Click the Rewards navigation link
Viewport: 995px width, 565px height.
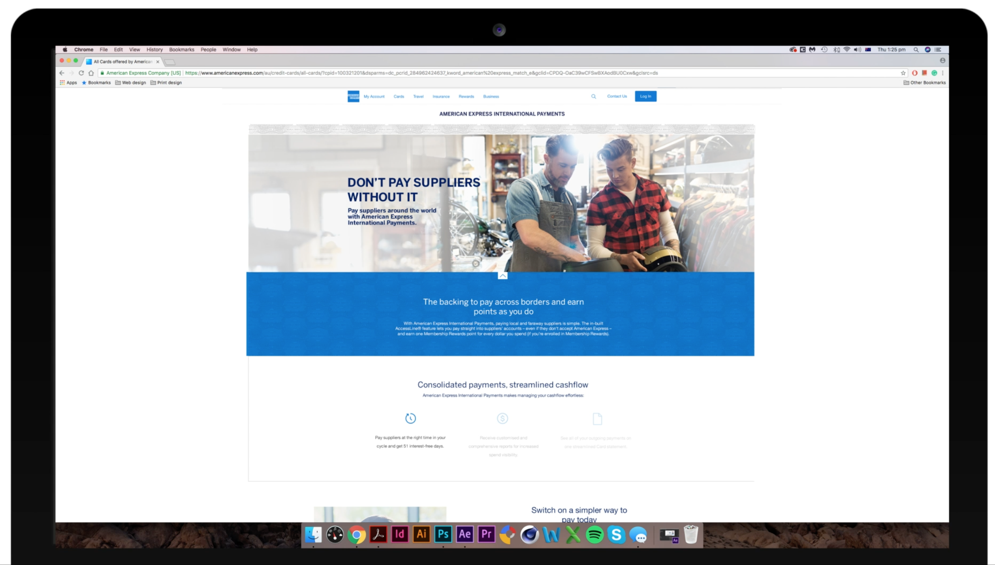[x=466, y=96]
